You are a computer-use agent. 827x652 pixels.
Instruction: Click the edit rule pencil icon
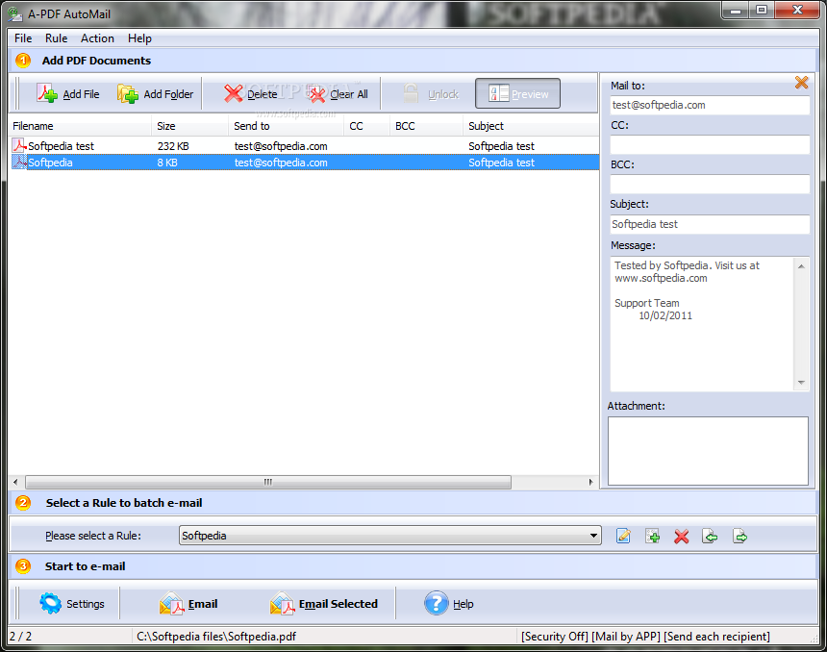[623, 536]
